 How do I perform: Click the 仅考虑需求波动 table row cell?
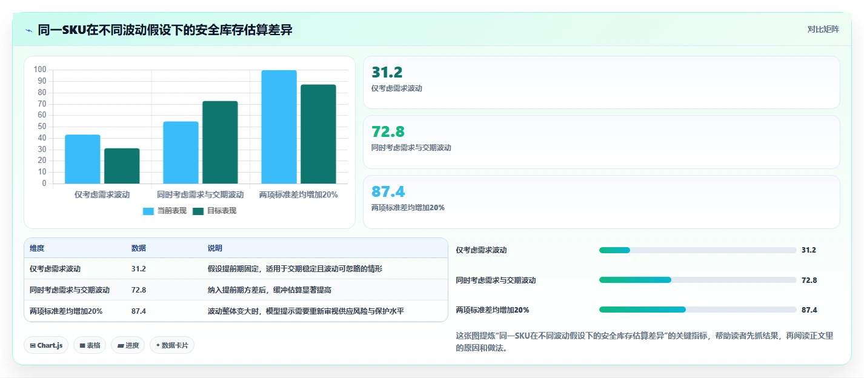pos(55,269)
